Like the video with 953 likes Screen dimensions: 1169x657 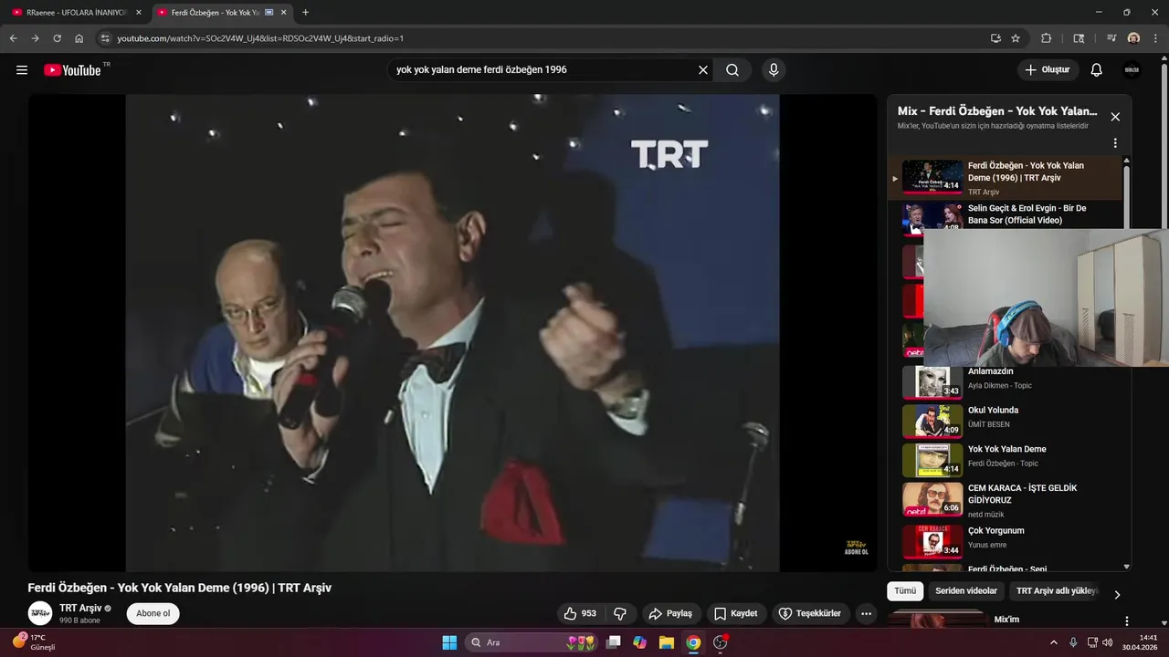[580, 613]
